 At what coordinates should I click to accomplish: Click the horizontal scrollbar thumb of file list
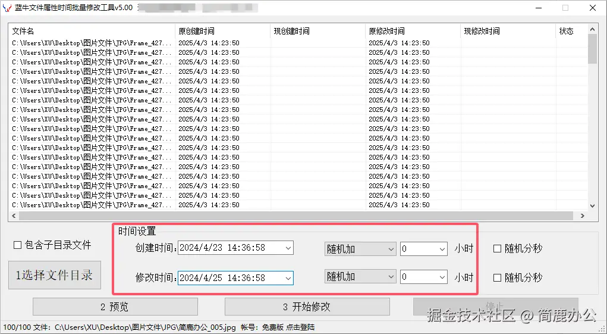pyautogui.click(x=296, y=216)
